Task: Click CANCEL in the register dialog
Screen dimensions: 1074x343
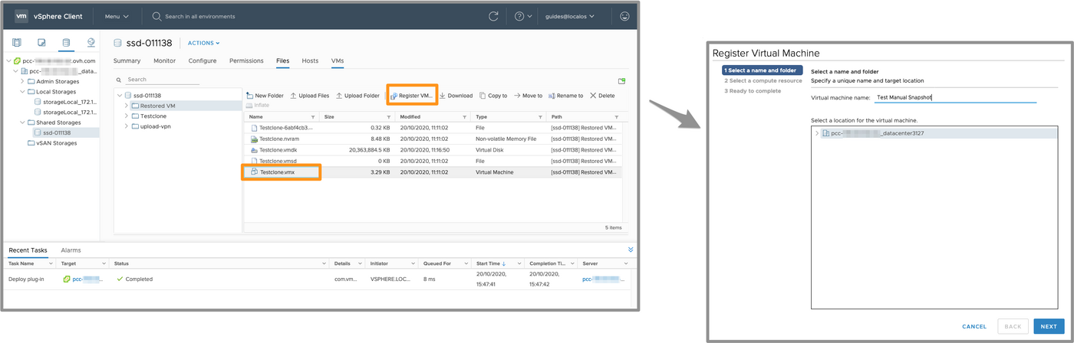Action: (974, 326)
